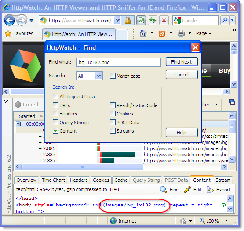Click the browser Forward arrow

click(22, 20)
